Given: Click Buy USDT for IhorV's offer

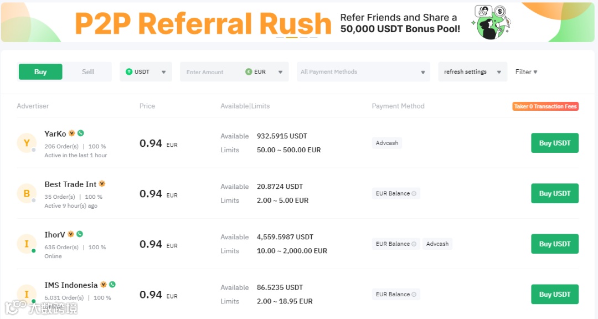Looking at the screenshot, I should tap(554, 244).
